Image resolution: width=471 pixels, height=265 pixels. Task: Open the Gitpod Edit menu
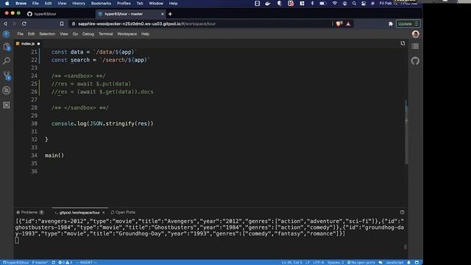point(31,34)
